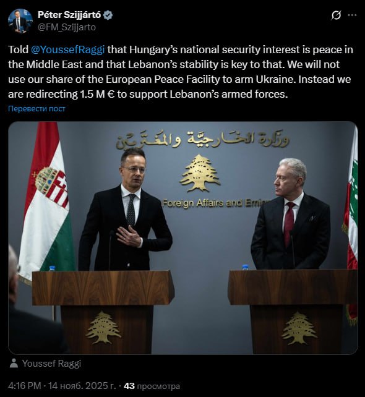
Task: Click the blue verified badge icon
Action: click(108, 15)
